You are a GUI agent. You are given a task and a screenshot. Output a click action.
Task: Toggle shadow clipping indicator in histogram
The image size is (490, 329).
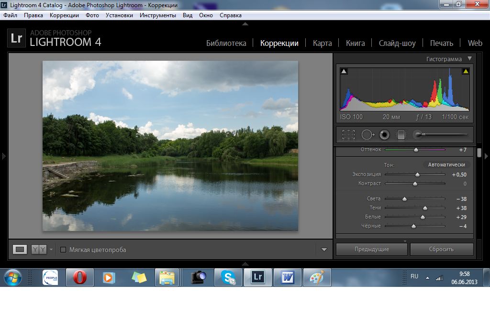pos(344,71)
